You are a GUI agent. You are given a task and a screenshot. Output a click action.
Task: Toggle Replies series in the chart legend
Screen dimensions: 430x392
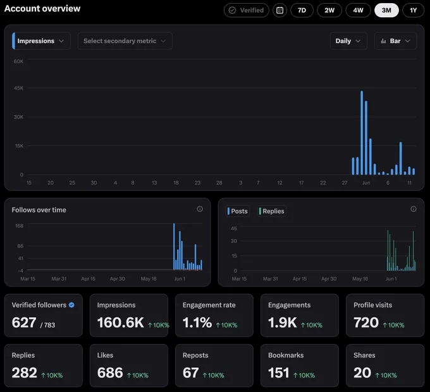[271, 211]
